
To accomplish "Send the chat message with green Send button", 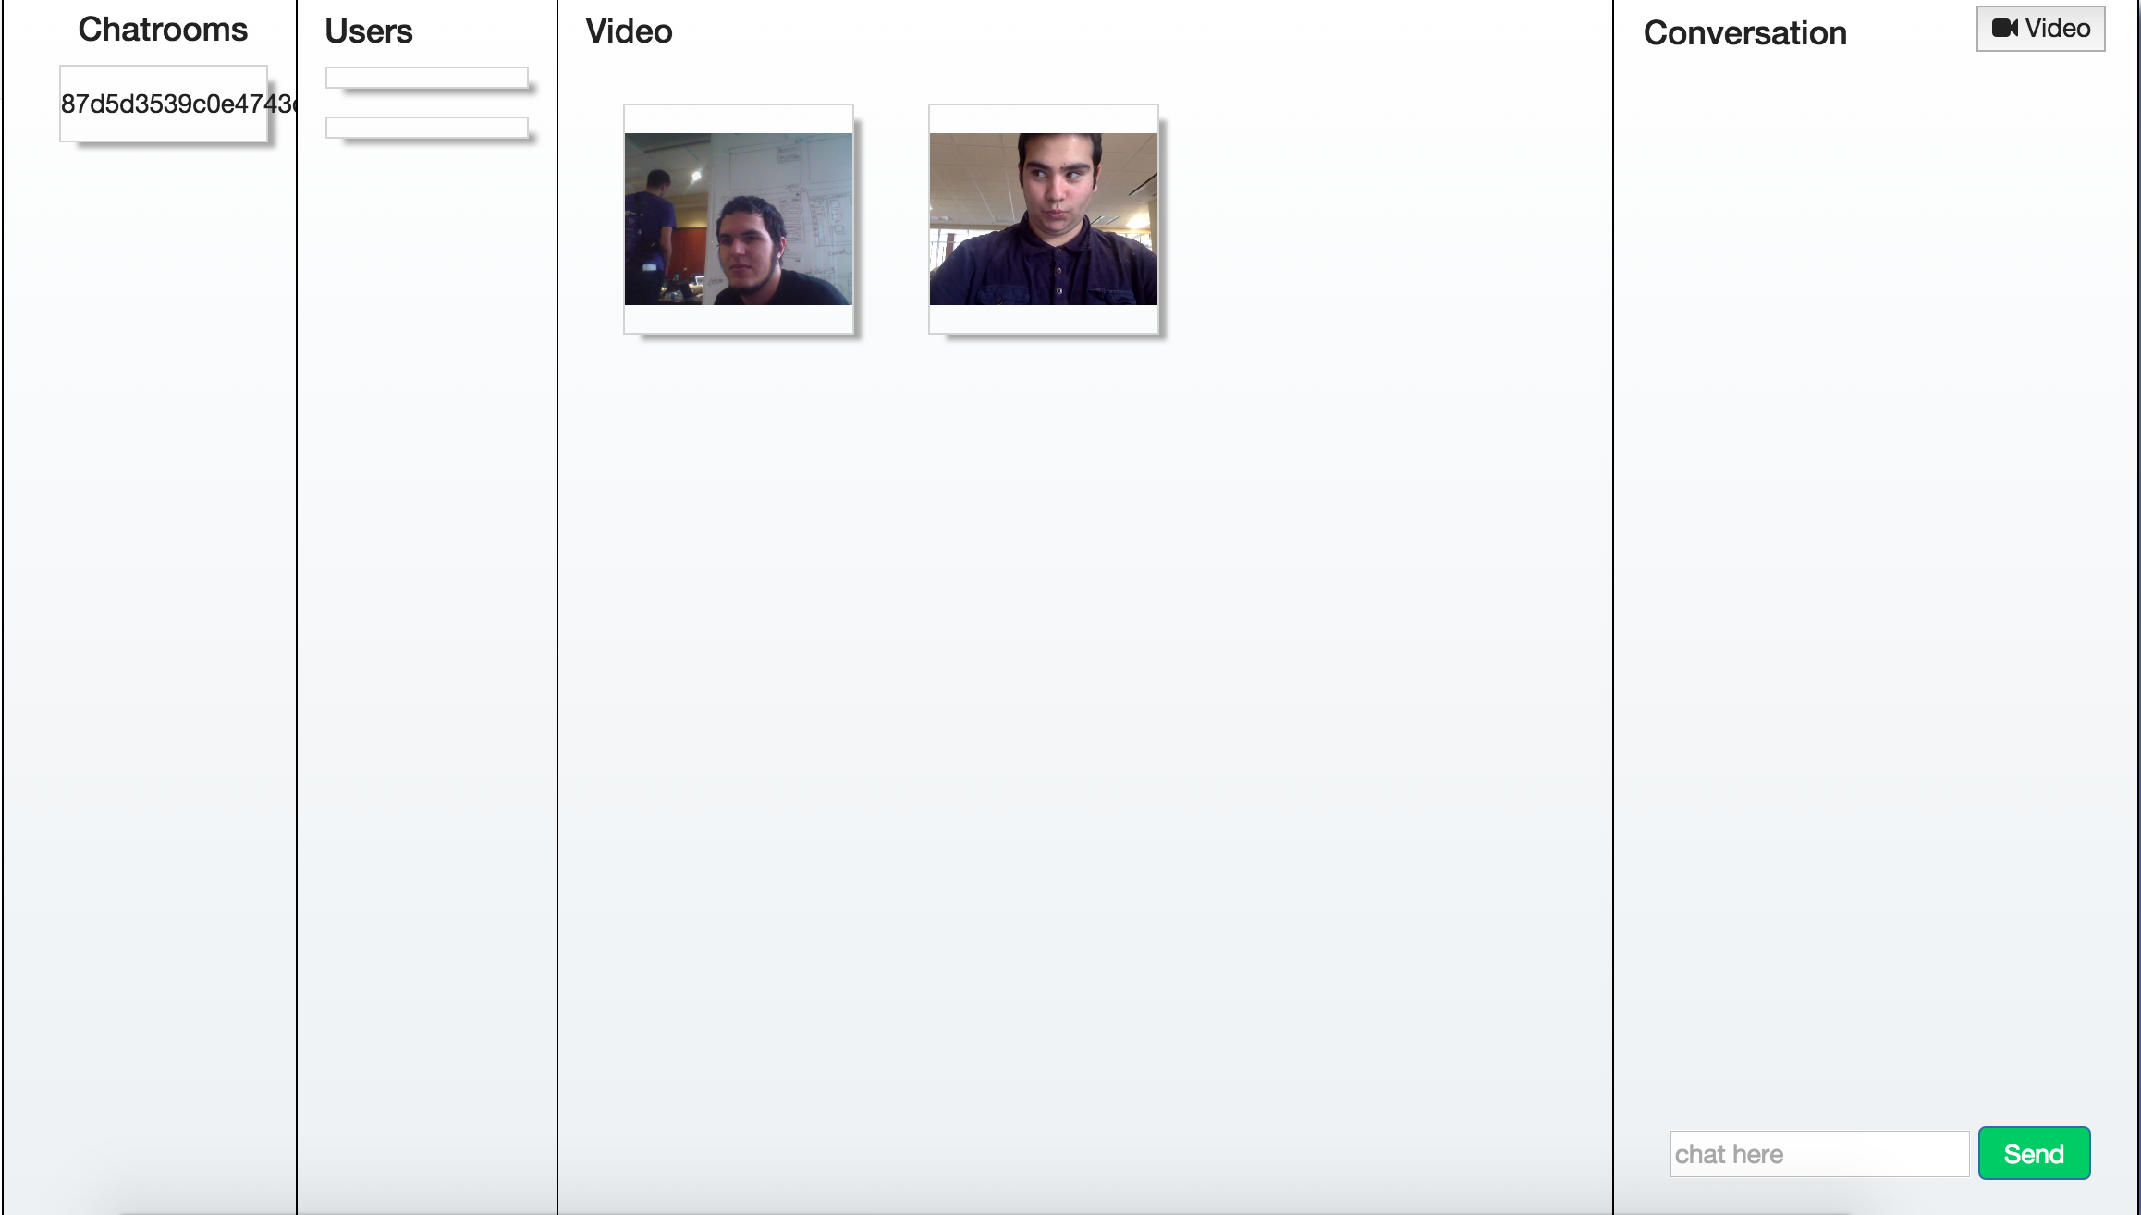I will (2034, 1153).
